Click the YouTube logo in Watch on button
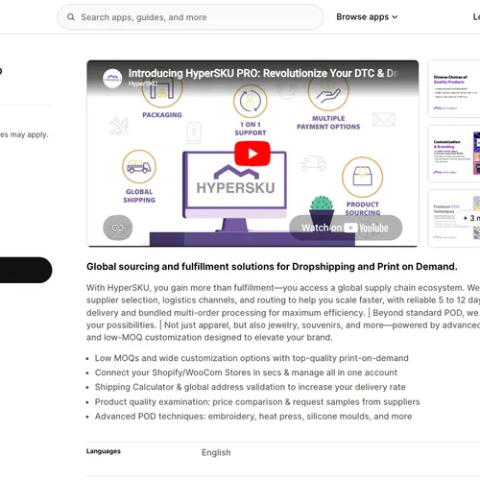Viewport: 480px width, 480px height. (366, 228)
